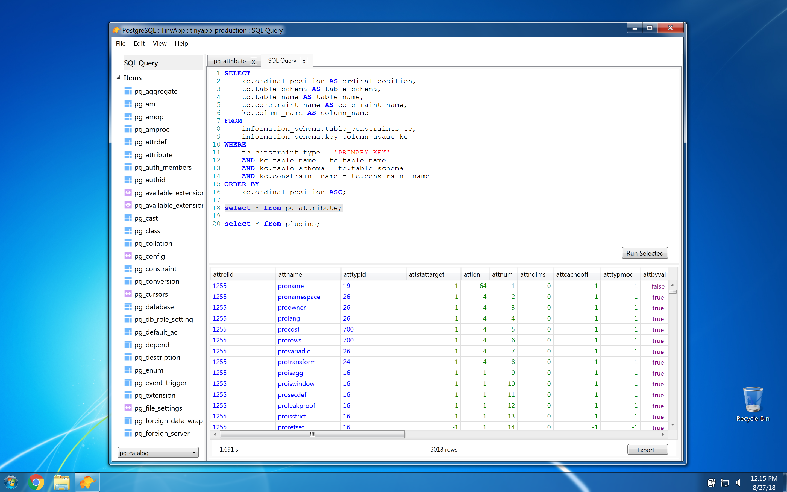
Task: Collapse the pg_catalog dropdown selector
Action: click(192, 452)
